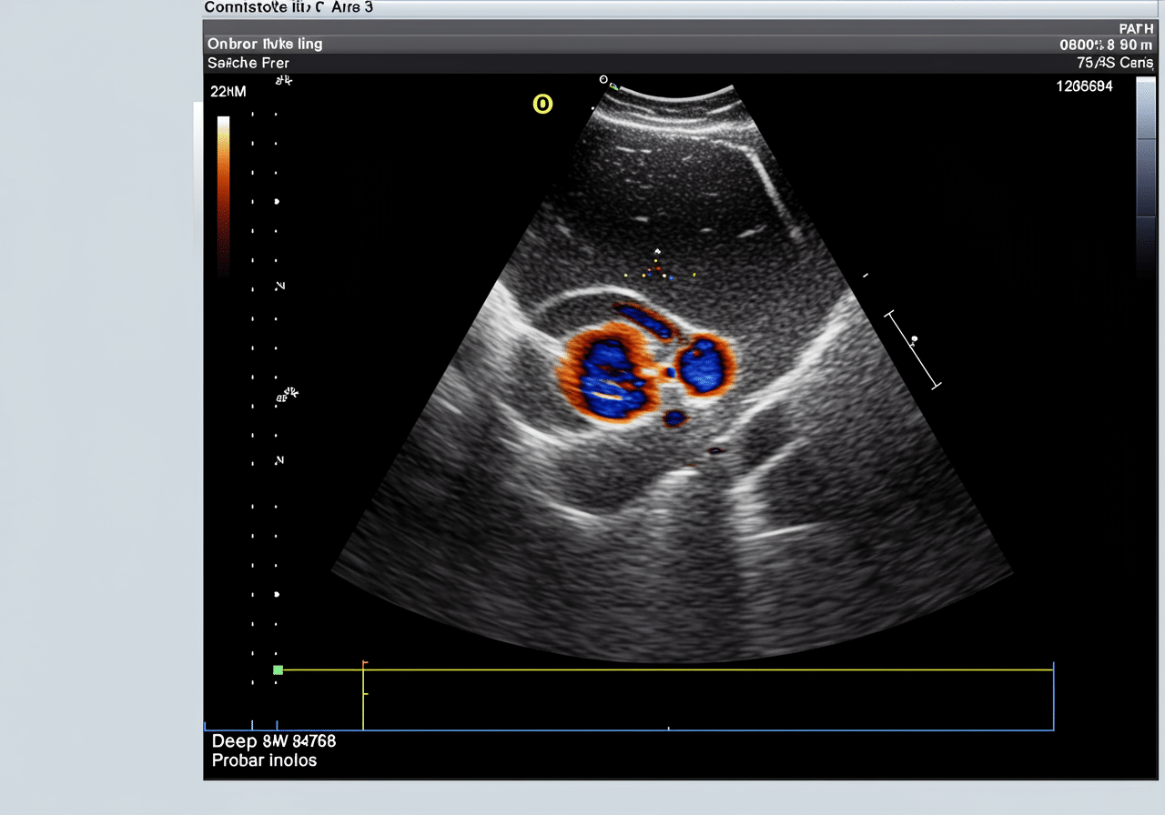Click the color Doppler velocity scale bar
This screenshot has width=1165, height=815.
pos(223,196)
